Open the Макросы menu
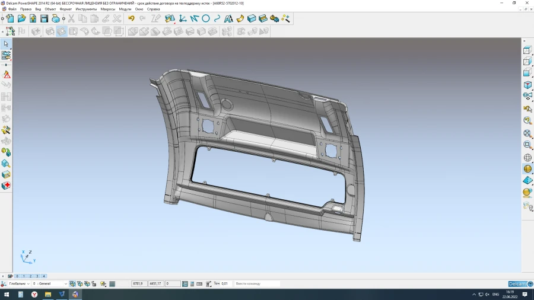This screenshot has height=300, width=534. pos(108,9)
